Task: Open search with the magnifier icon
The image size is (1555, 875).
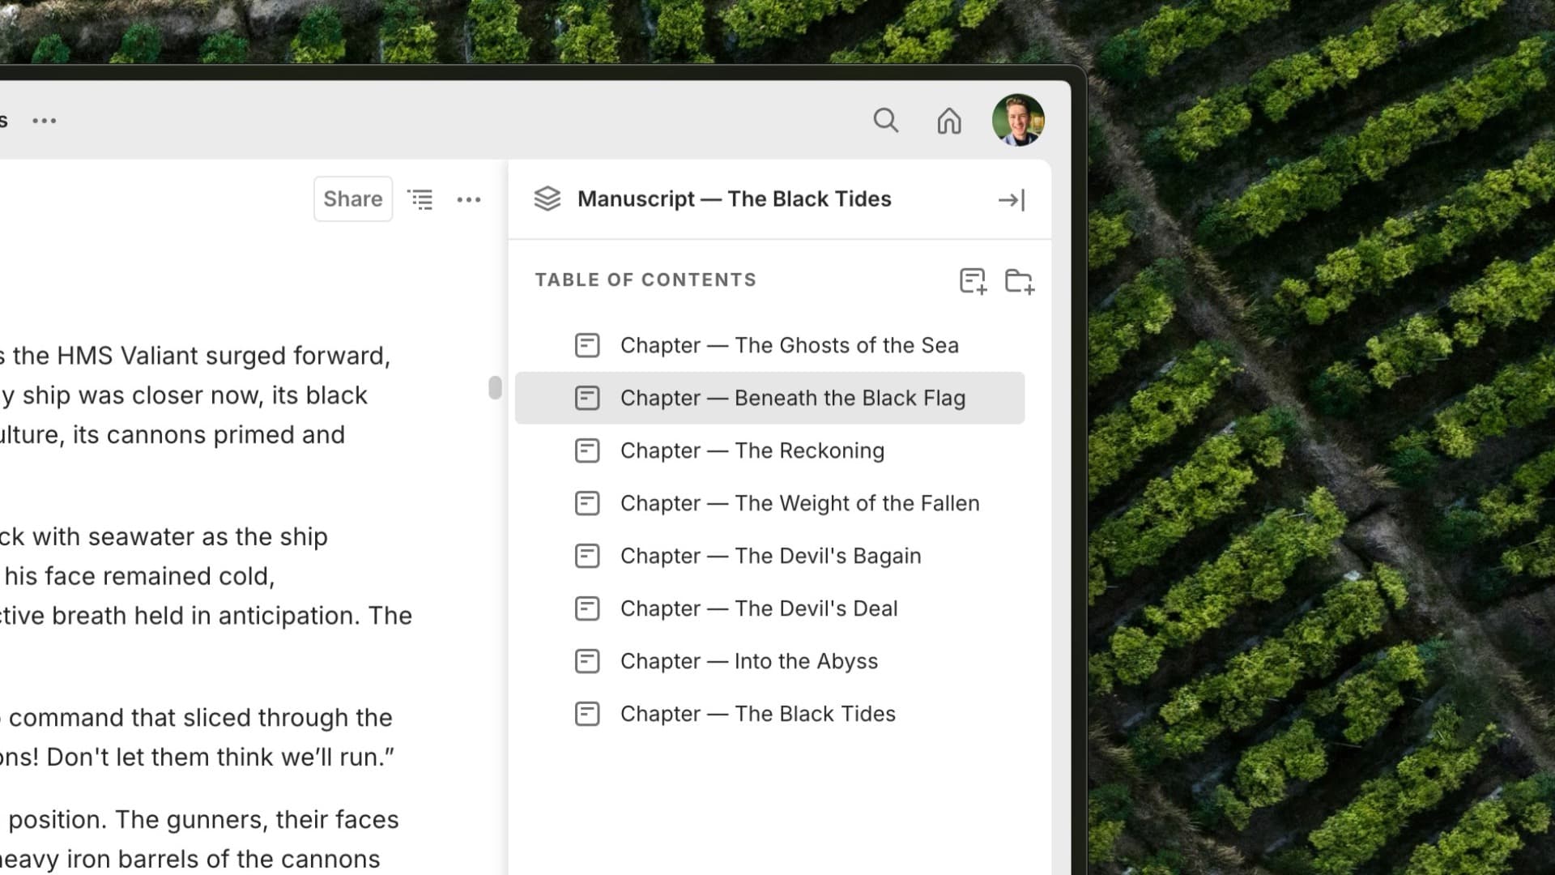Action: click(x=885, y=121)
